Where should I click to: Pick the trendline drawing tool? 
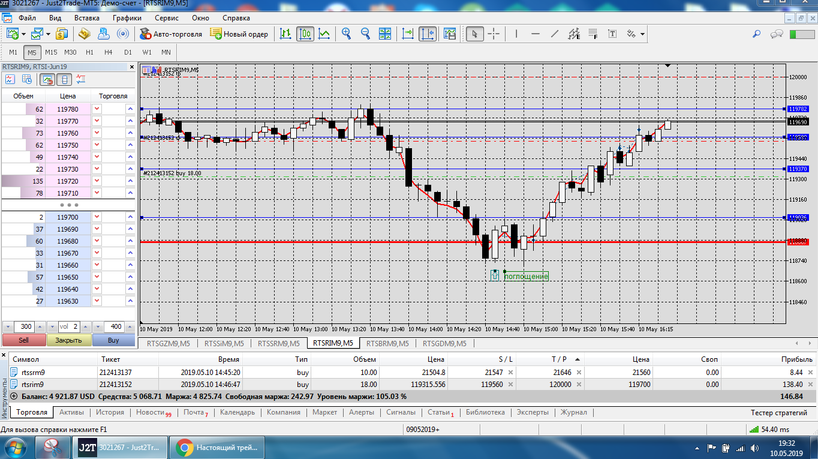point(555,34)
